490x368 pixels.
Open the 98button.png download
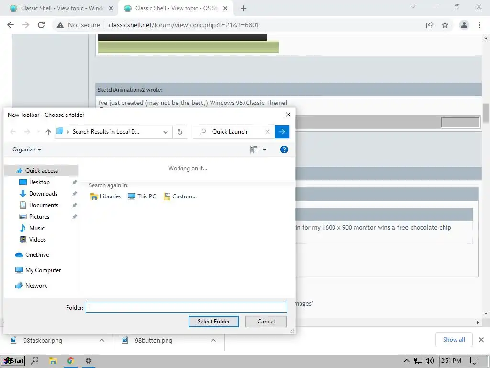153,340
